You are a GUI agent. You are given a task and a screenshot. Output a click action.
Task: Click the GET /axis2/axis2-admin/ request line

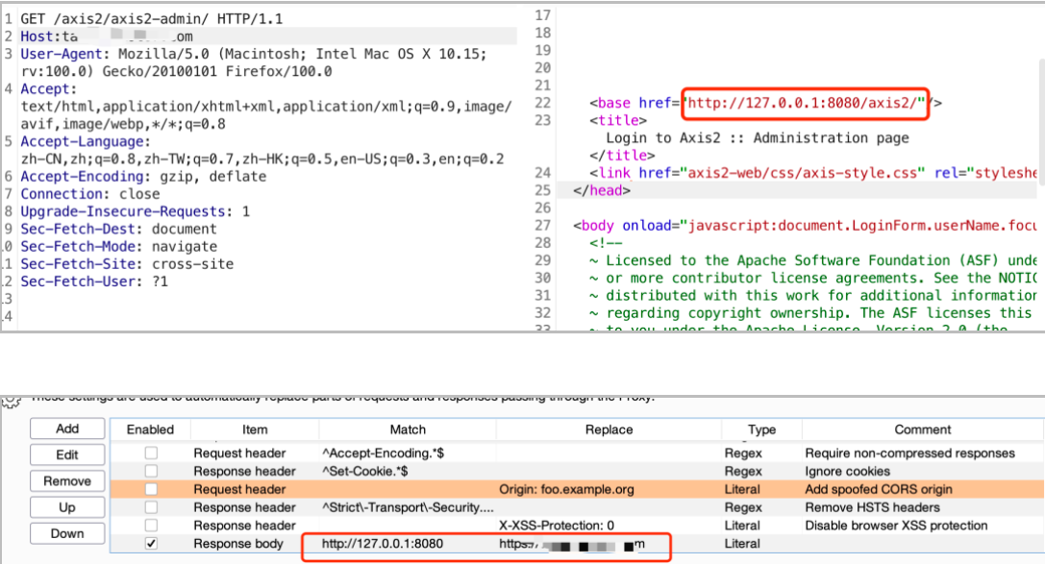152,19
